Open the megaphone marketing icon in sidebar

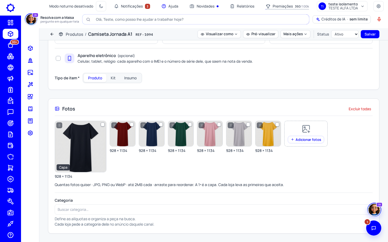click(11, 79)
